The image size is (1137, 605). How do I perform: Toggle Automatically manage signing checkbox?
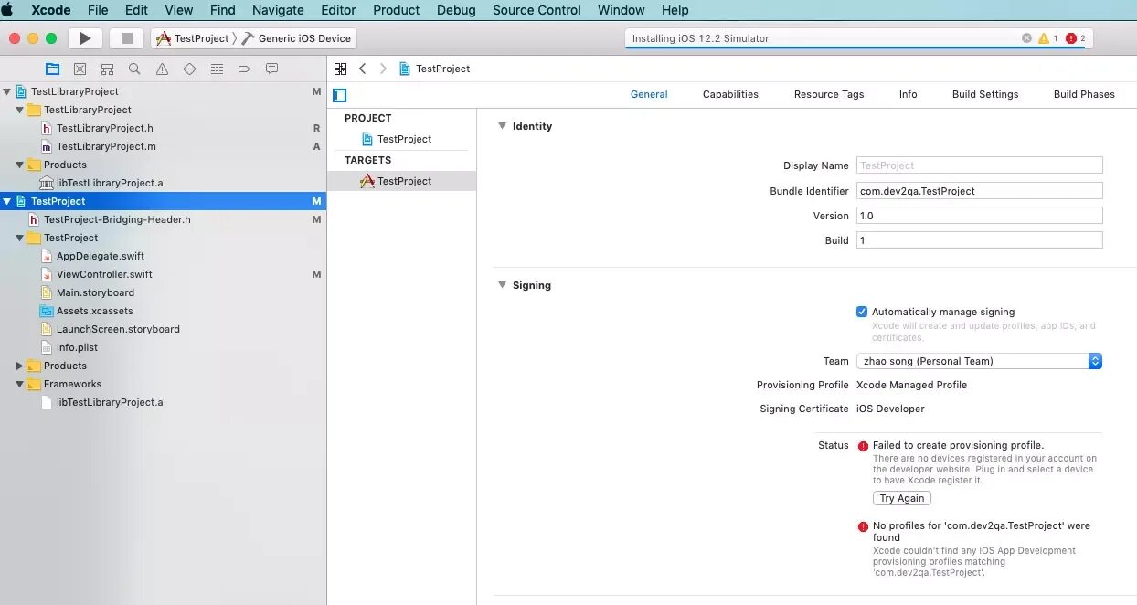[x=861, y=312]
